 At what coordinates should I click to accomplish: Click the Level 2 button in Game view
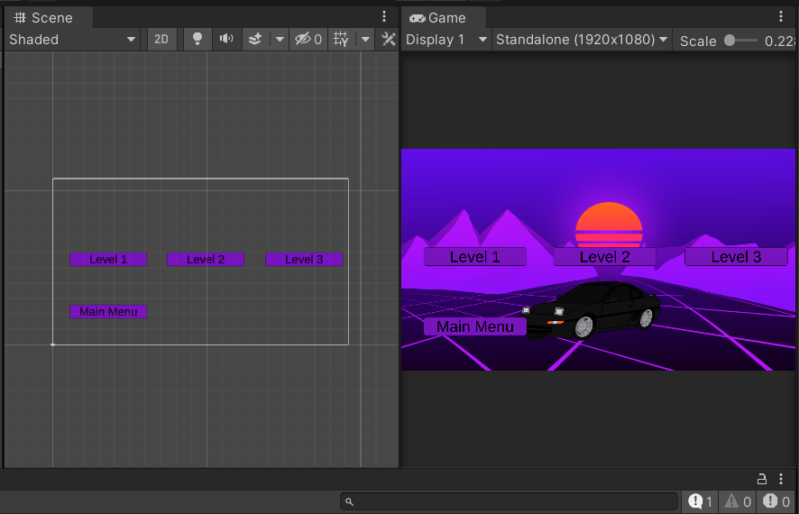[x=604, y=257]
